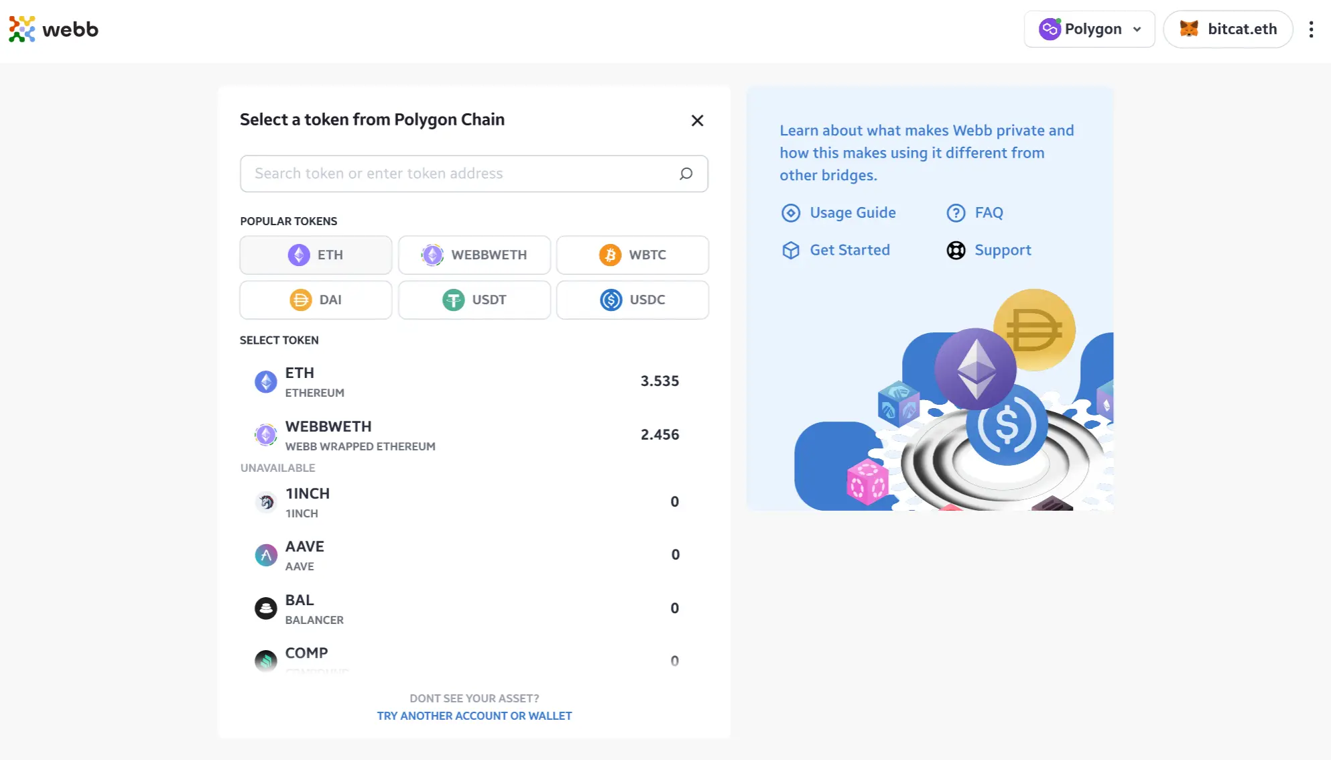The height and width of the screenshot is (760, 1331).
Task: Click ETH icon in popular tokens
Action: point(299,255)
